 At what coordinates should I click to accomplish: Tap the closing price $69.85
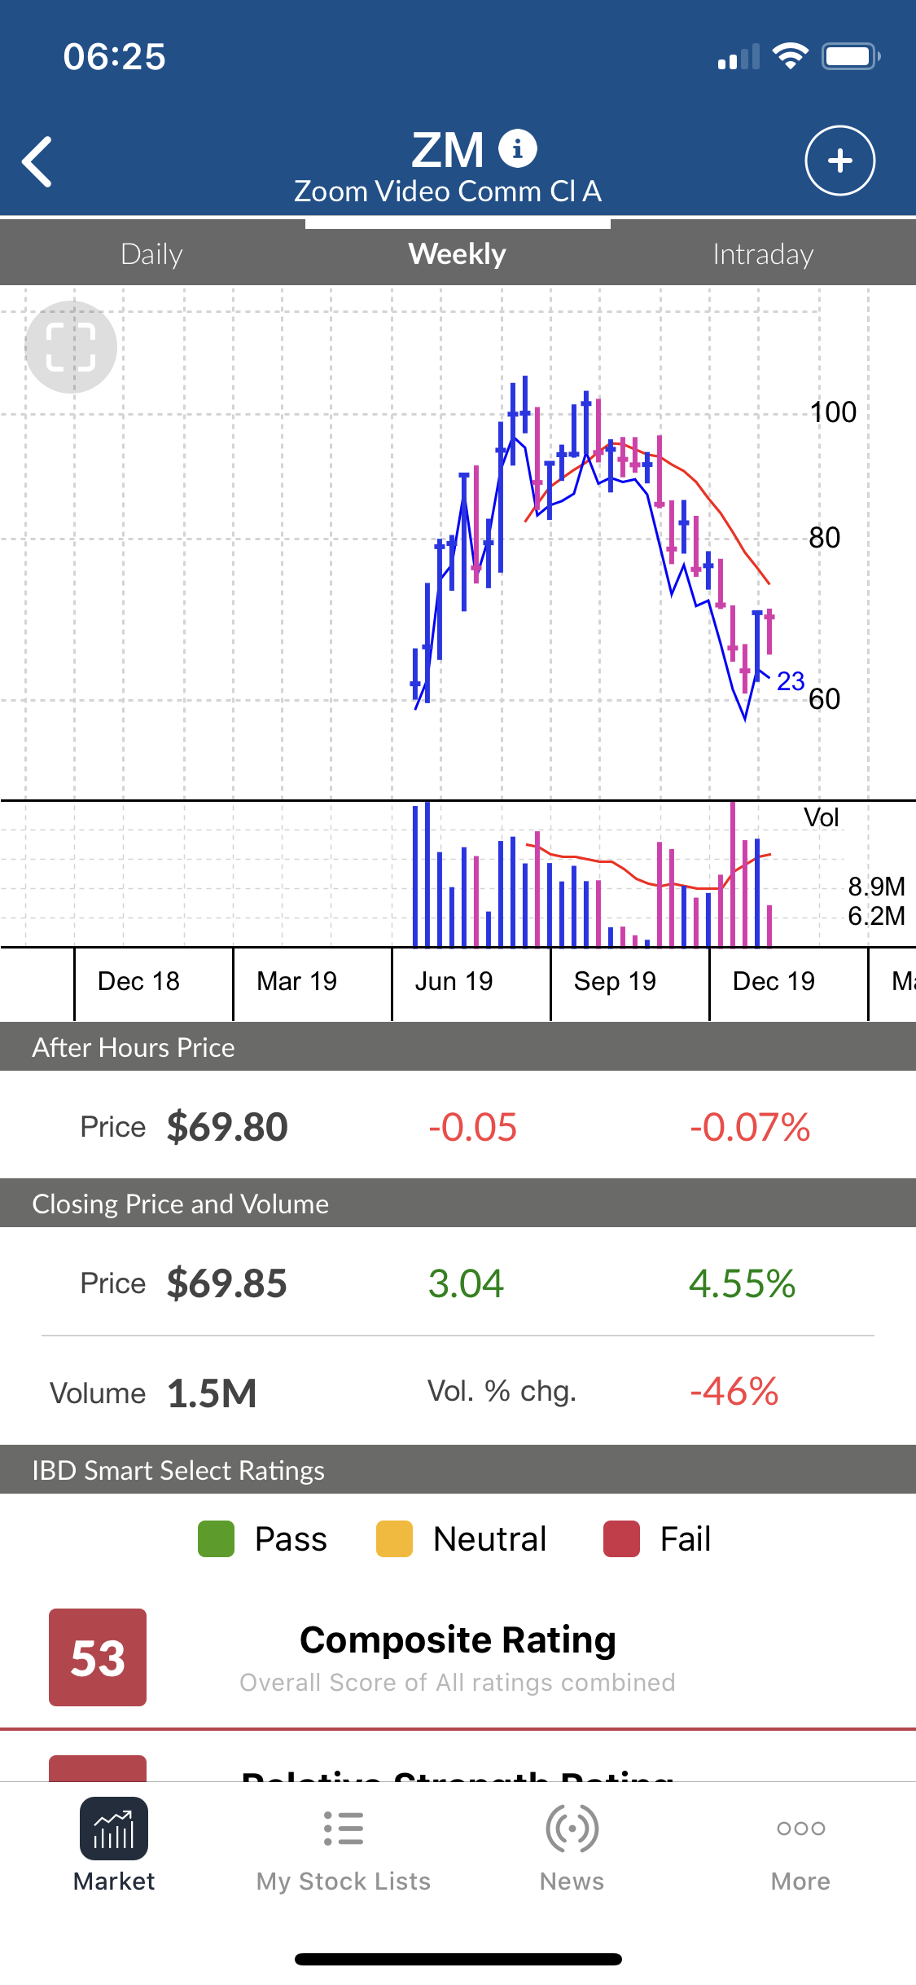(x=226, y=1283)
